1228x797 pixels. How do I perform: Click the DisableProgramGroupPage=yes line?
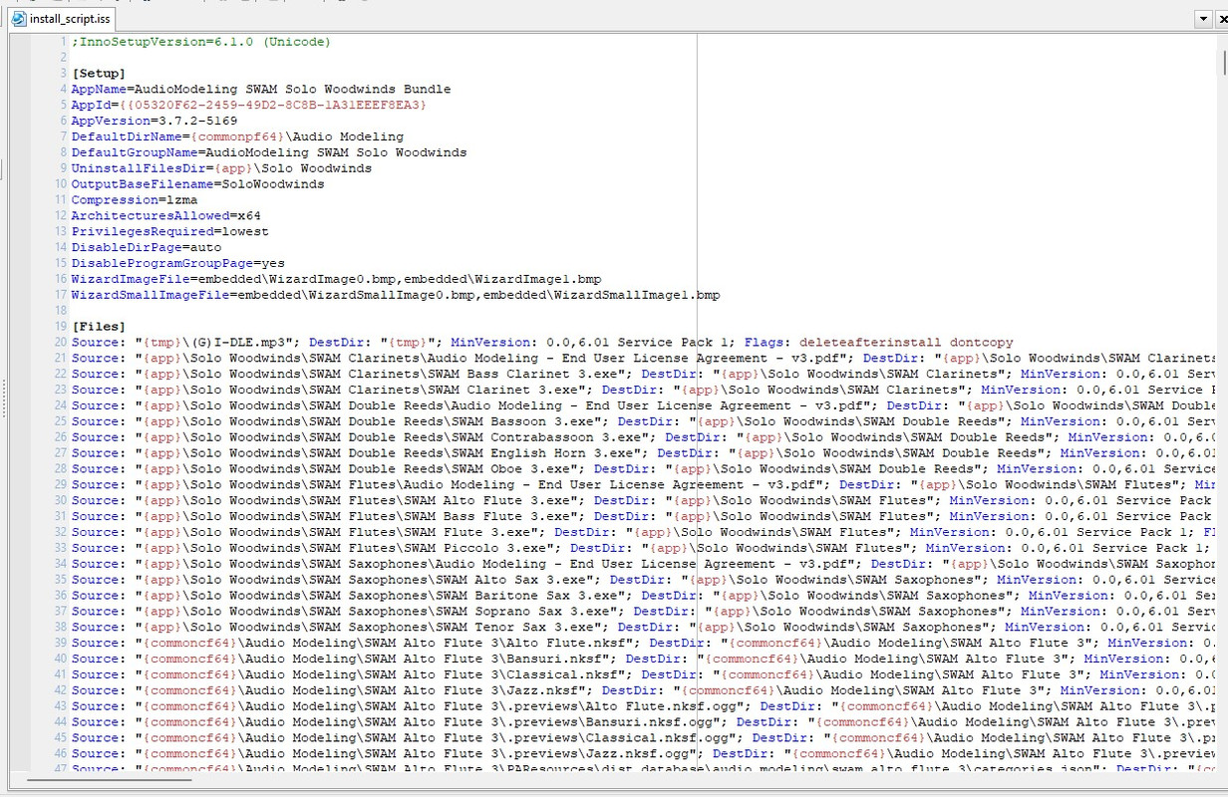pyautogui.click(x=177, y=265)
